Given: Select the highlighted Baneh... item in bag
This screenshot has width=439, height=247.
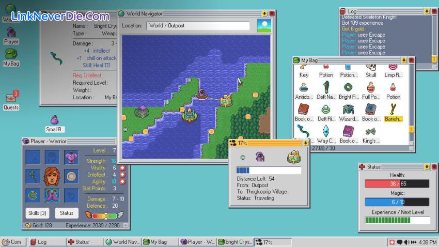Looking at the screenshot, I should click(394, 113).
